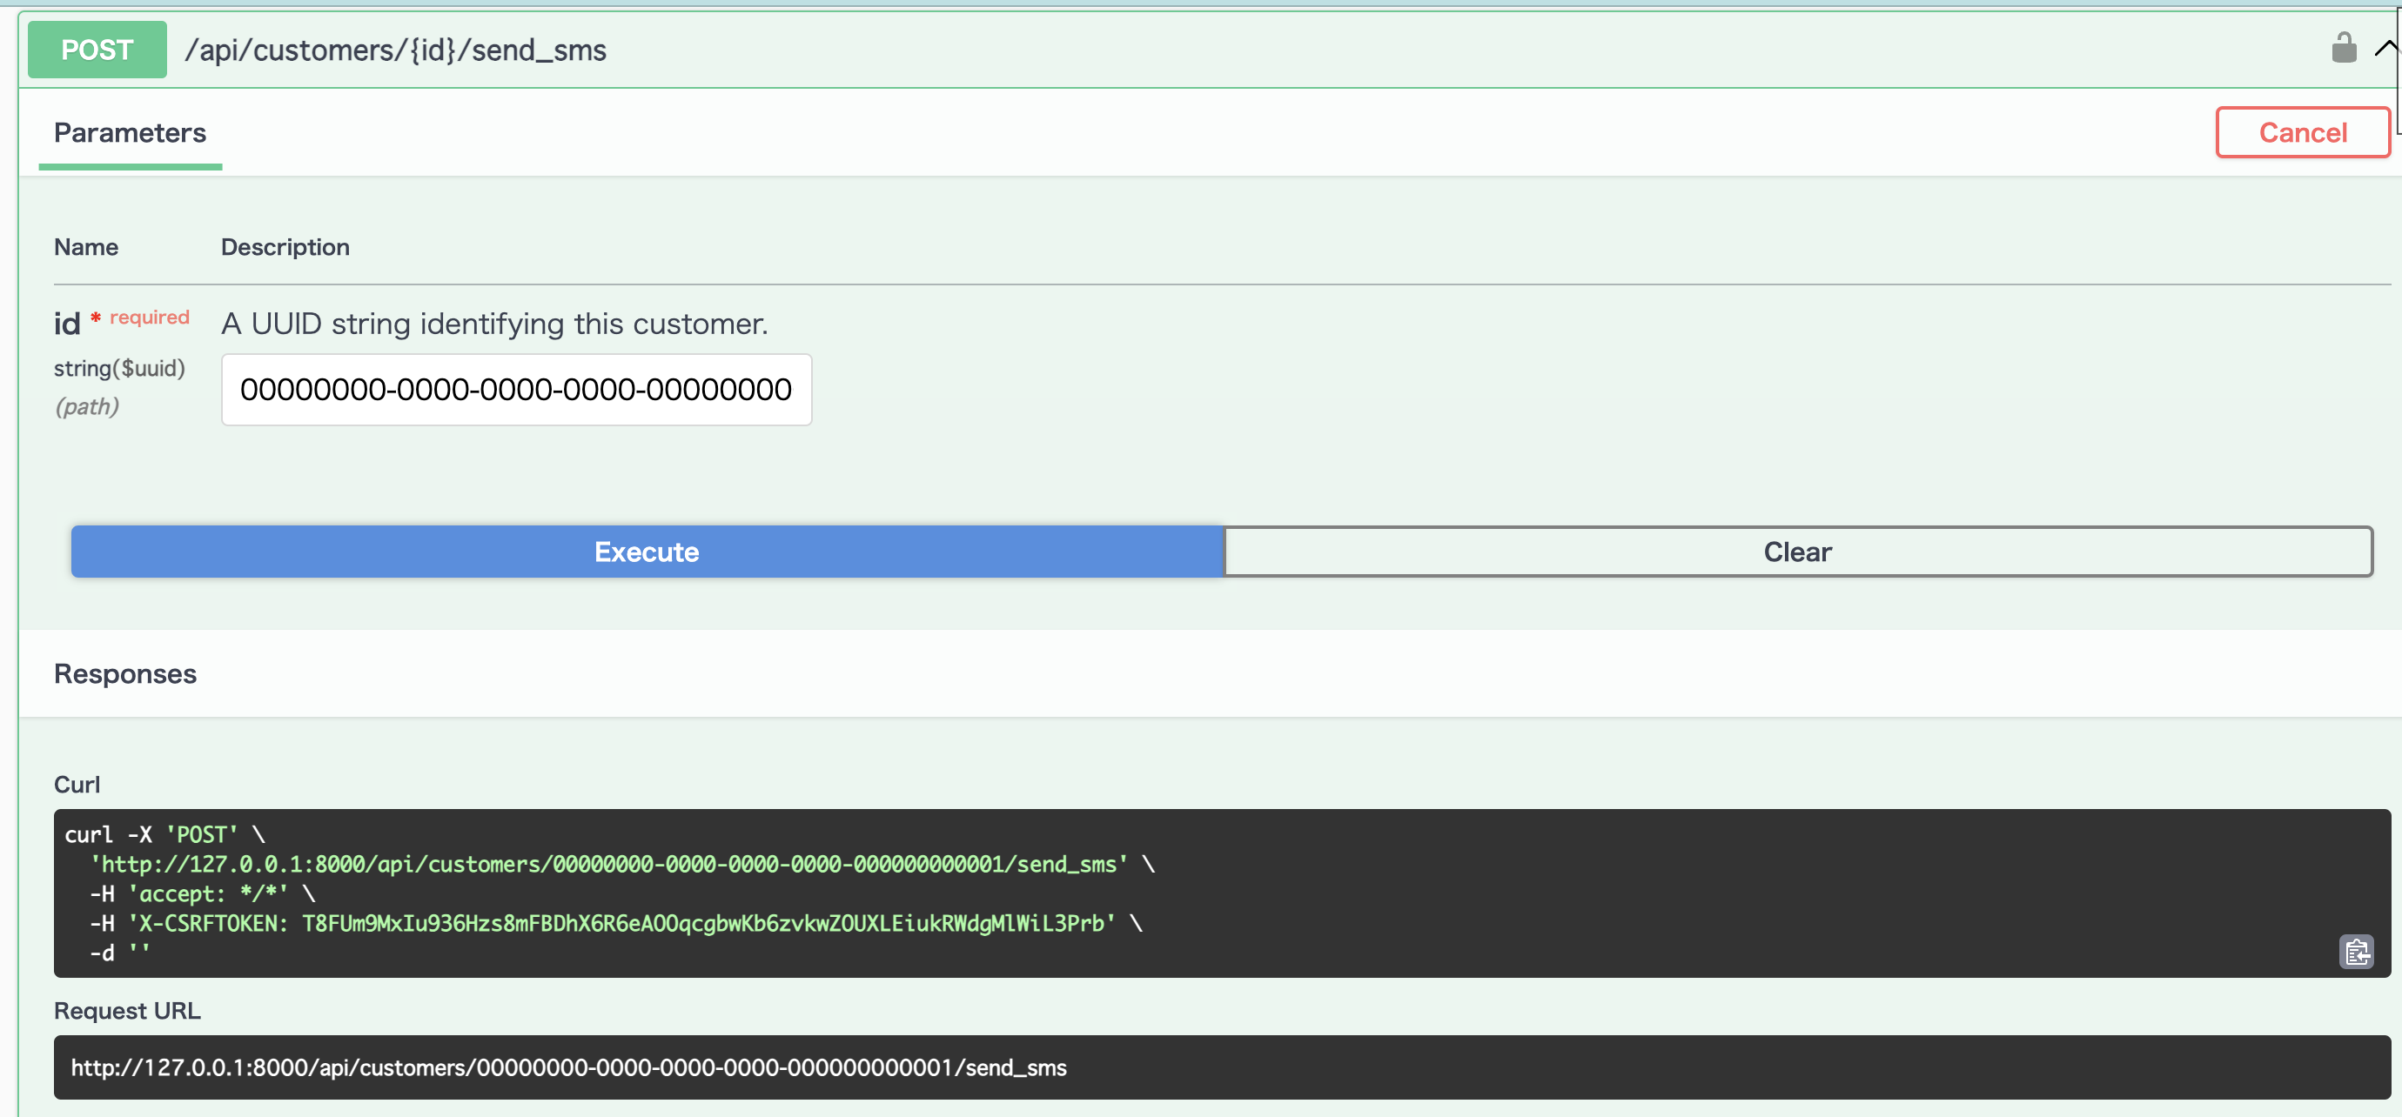Click the curl -X 'POST' first line
The height and width of the screenshot is (1117, 2402).
tap(164, 834)
